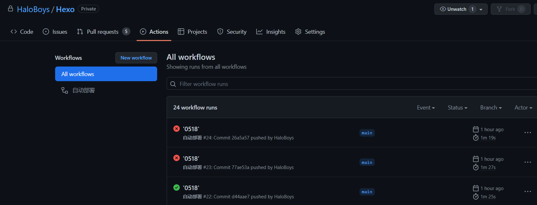Expand the Event filter dropdown

(x=426, y=108)
